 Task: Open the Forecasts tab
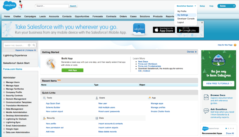click(x=98, y=16)
